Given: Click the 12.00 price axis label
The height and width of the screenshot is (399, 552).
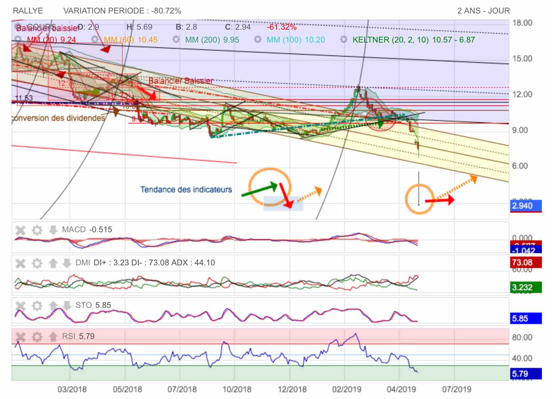Looking at the screenshot, I should pyautogui.click(x=522, y=94).
